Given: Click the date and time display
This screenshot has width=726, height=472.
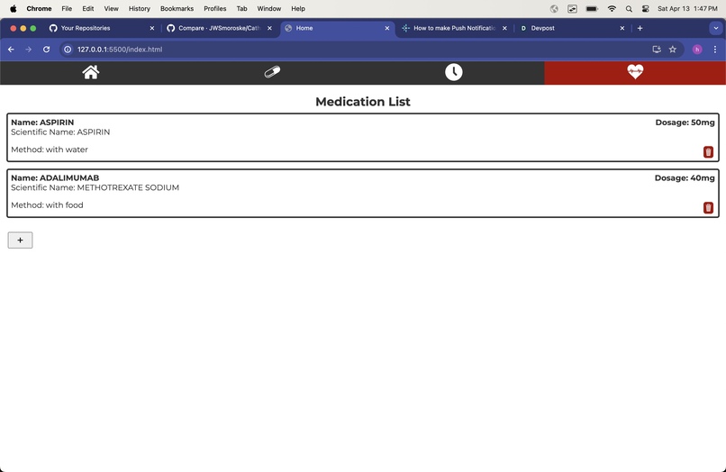Looking at the screenshot, I should click(x=687, y=8).
